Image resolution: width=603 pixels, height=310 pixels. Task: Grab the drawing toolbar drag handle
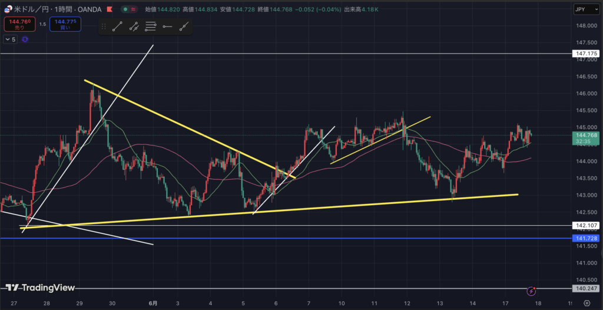click(x=104, y=27)
